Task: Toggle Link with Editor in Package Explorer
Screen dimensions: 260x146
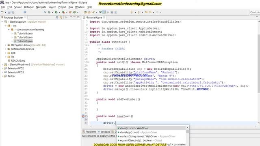Action: 61,17
